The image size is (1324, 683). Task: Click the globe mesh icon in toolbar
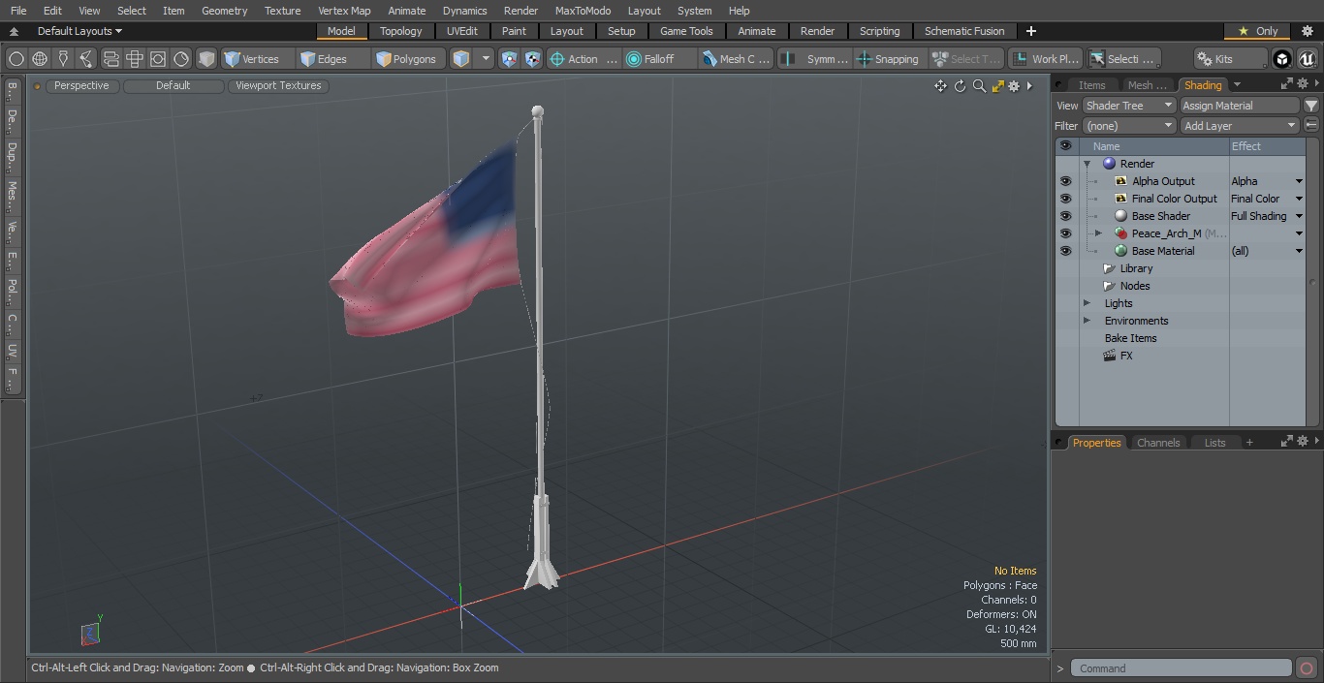pyautogui.click(x=40, y=59)
